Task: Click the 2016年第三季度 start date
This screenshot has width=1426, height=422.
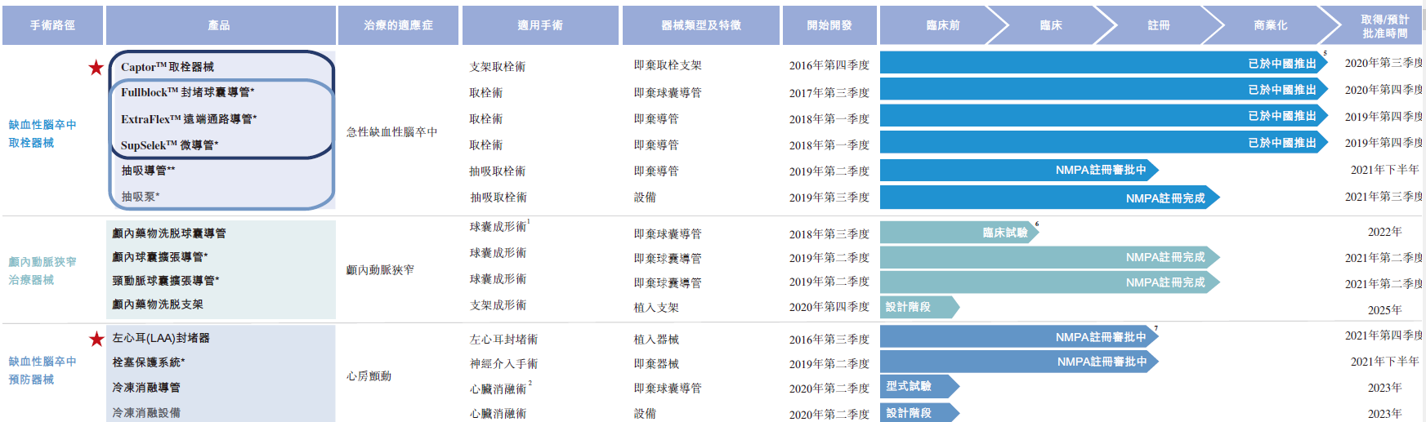Action: 829,340
